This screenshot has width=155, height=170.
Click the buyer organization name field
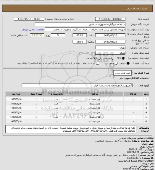tap(80, 24)
